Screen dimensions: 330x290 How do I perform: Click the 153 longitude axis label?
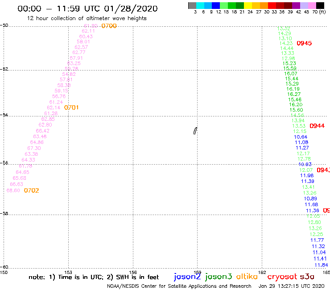point(68,273)
